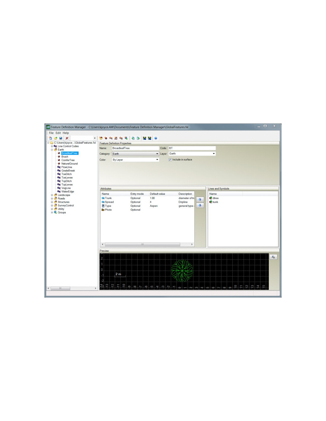Click the Code field containing BT
Screen dimensions: 326x421
(x=192, y=148)
